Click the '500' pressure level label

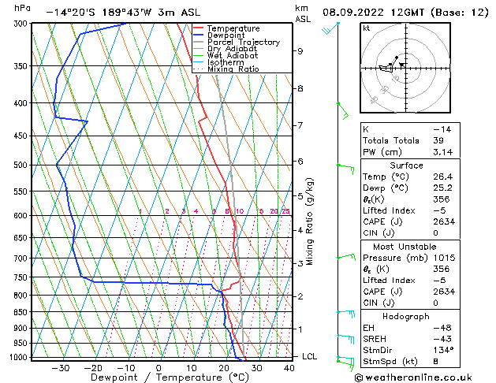21,165
